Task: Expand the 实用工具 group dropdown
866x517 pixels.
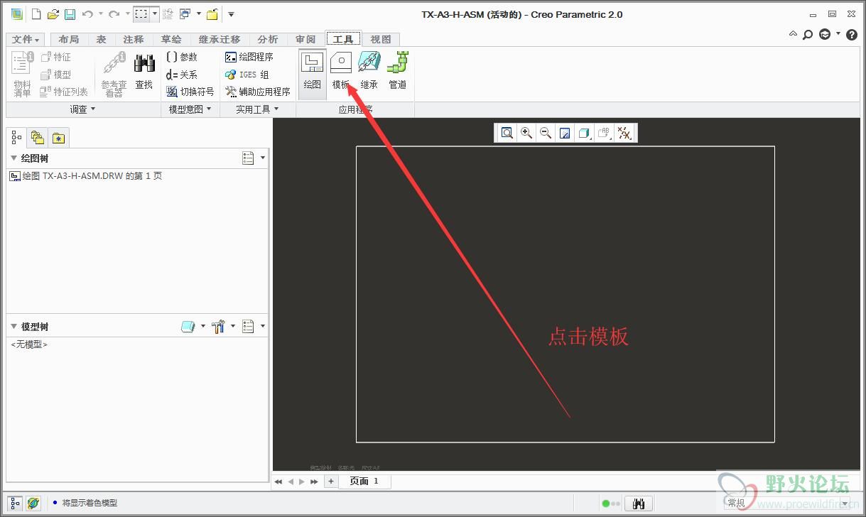Action: (257, 109)
